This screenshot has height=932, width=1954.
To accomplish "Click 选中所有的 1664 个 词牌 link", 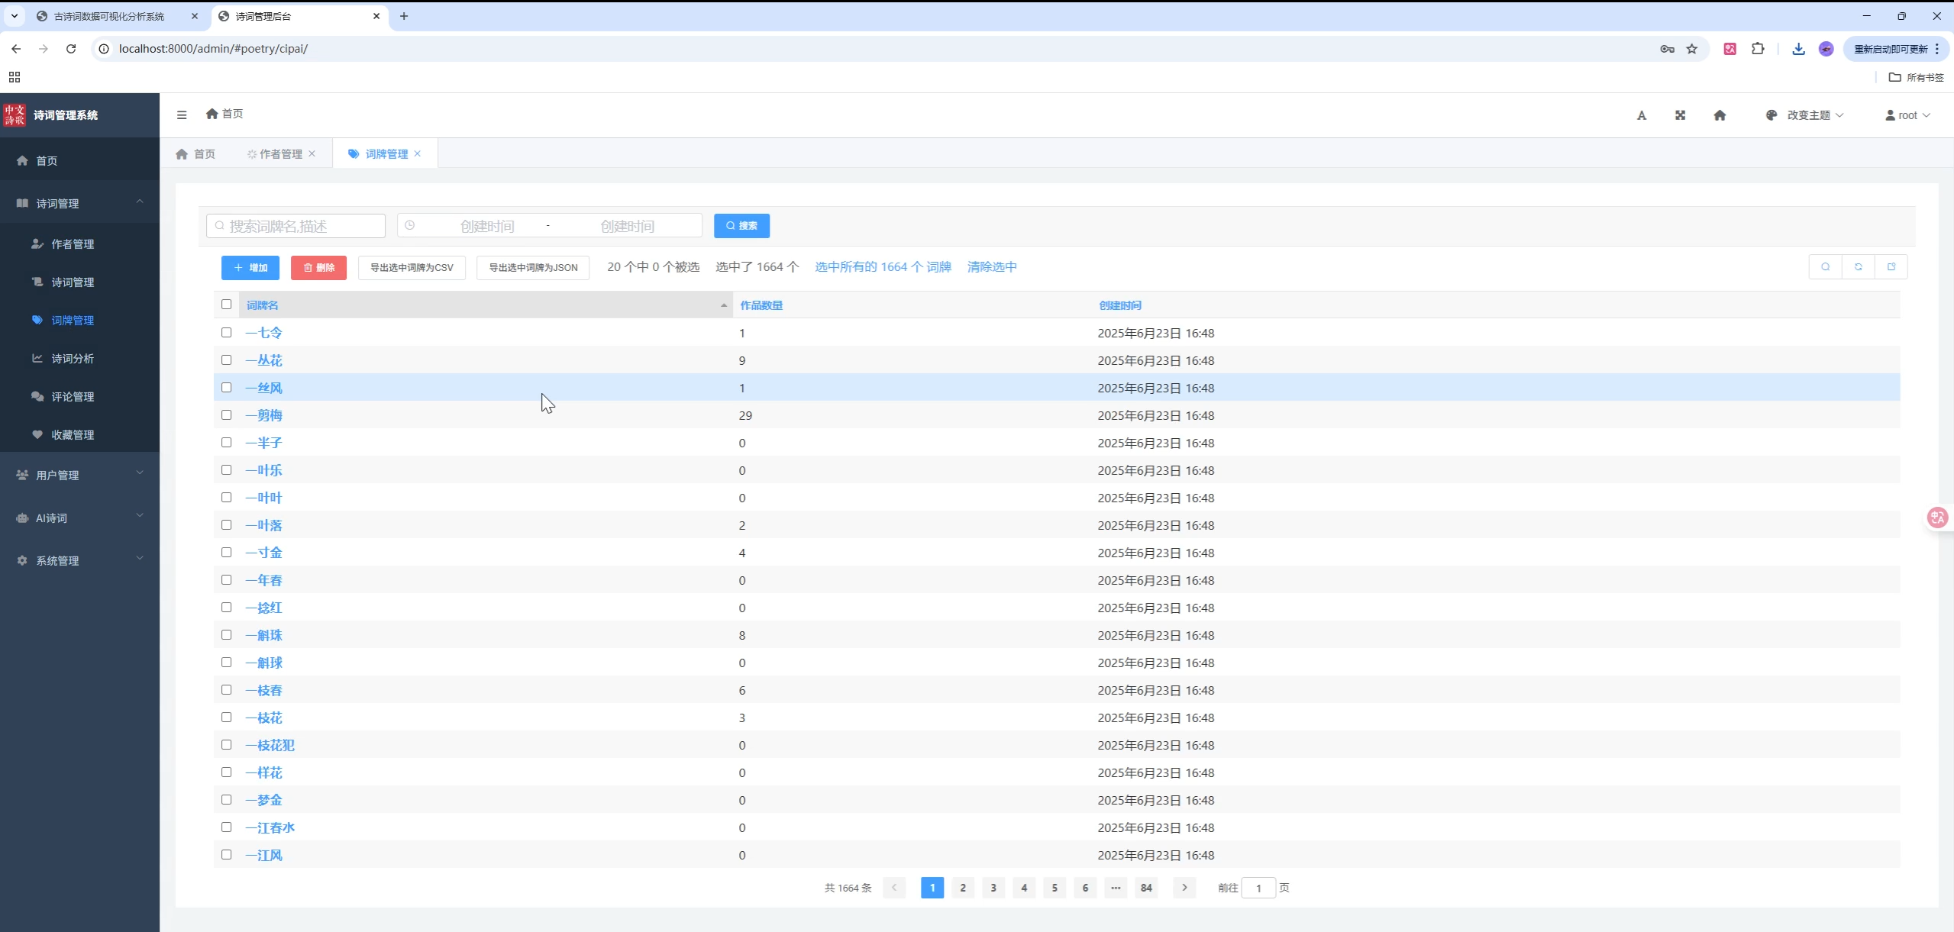I will click(x=883, y=267).
